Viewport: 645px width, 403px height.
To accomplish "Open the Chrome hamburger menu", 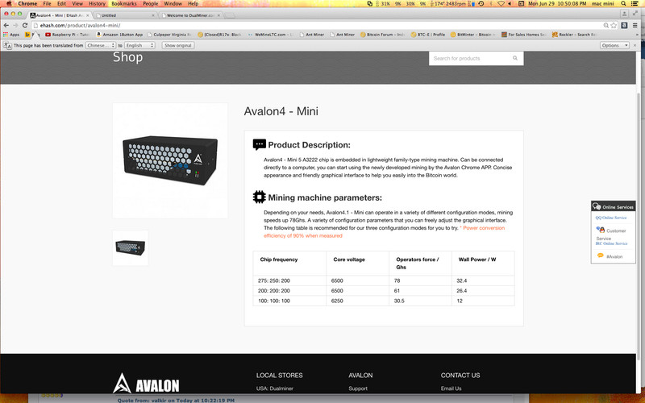I will 635,25.
